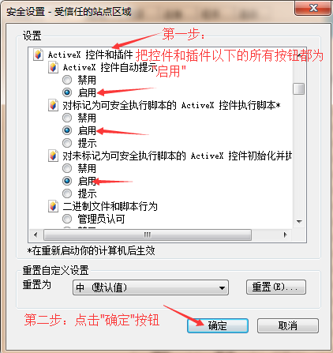The width and height of the screenshot is (333, 353).
Task: Choose 提示 under 对标记为可安全执行脚本的 ActiveX
Action: [x=67, y=143]
